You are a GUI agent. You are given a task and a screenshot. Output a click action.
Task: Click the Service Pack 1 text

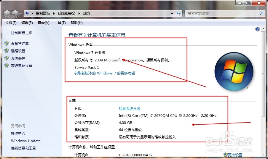tap(87, 67)
